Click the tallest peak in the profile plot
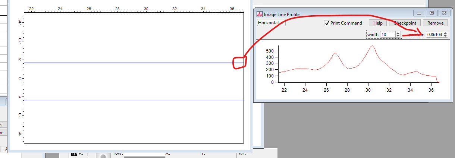Viewport: 455px width, 158px height. click(x=372, y=46)
